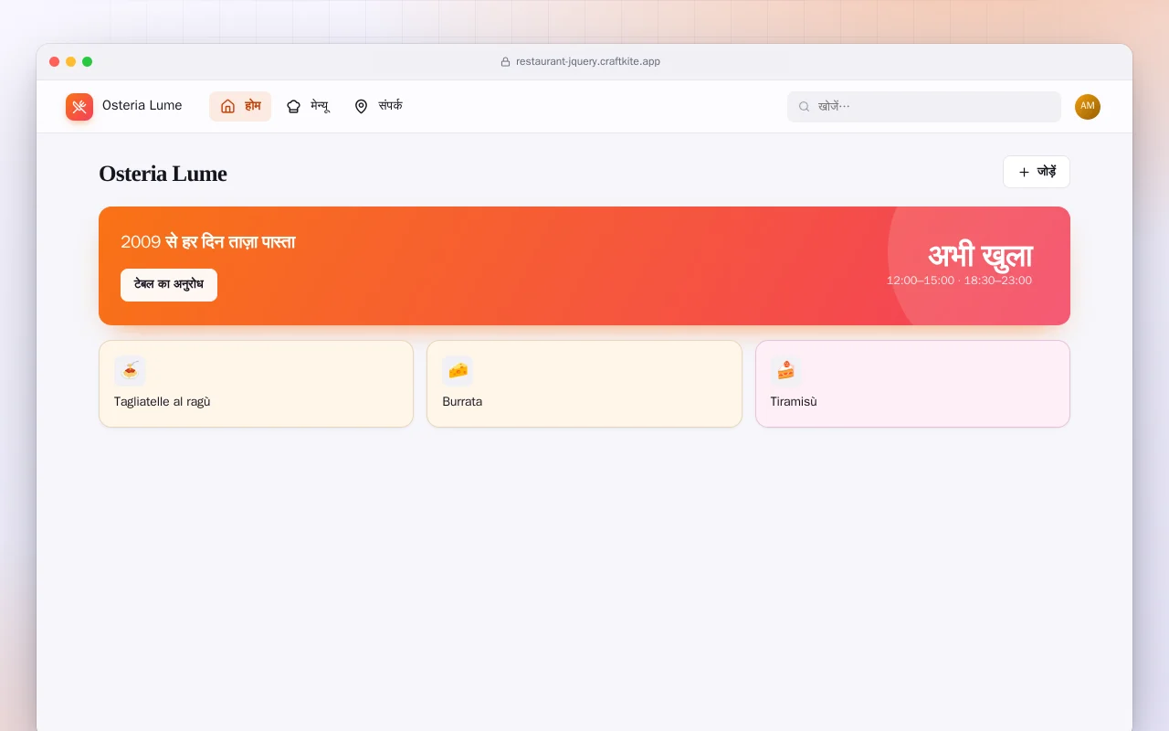This screenshot has height=731, width=1169.
Task: Click the cake emoji icon
Action: 786,371
